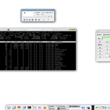Click the Mod button in KCalc

pos(100,45)
